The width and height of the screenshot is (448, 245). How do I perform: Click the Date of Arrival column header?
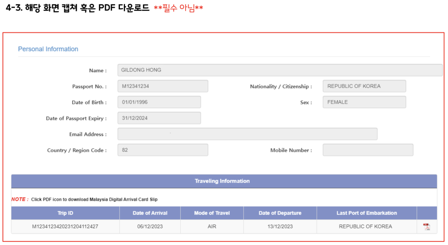[150, 213]
